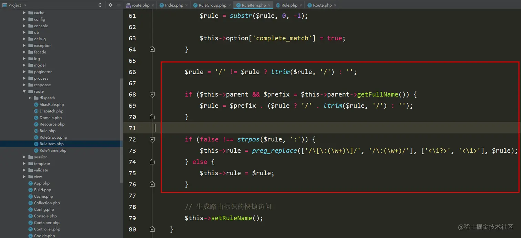The image size is (521, 238).
Task: Expand the config folder
Action: pyautogui.click(x=24, y=19)
